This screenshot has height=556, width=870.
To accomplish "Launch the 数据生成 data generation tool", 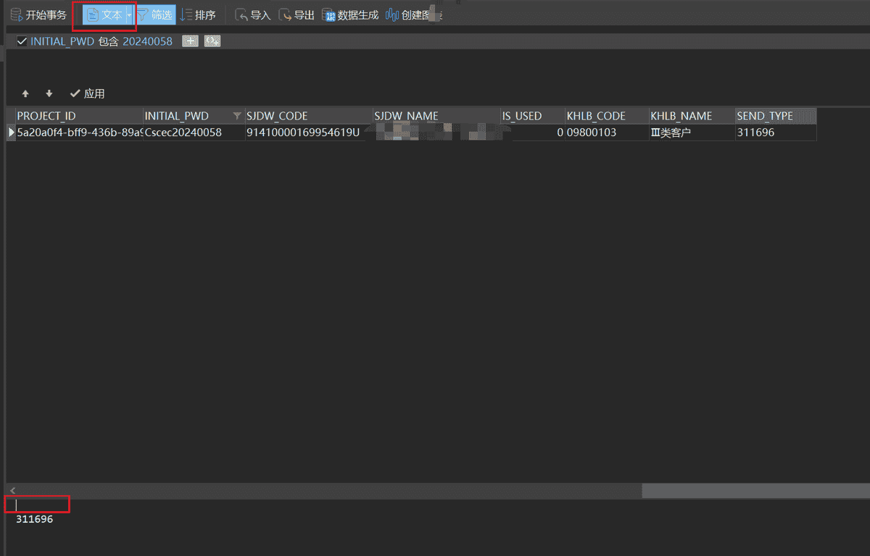I will point(350,15).
